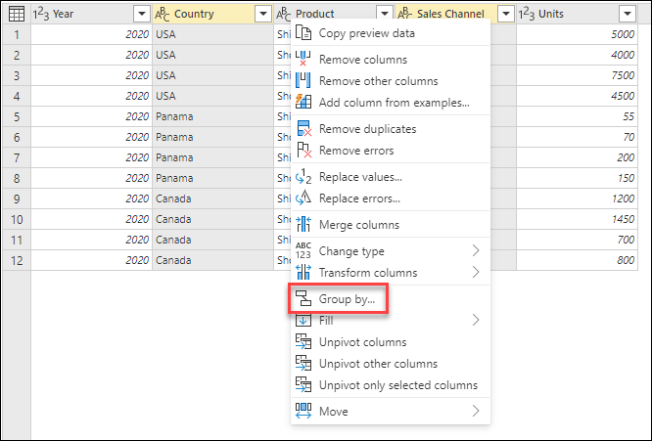Select Unpivot only selected columns entry
Image resolution: width=652 pixels, height=441 pixels.
[x=391, y=385]
